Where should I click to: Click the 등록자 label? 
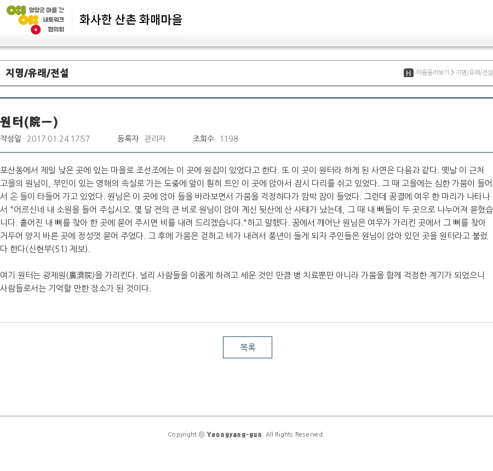coord(128,138)
